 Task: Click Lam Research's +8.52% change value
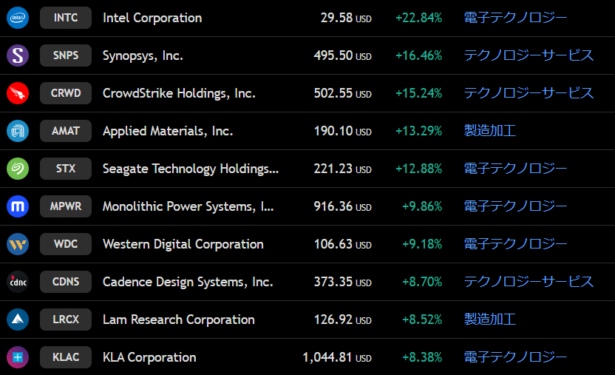pyautogui.click(x=421, y=320)
